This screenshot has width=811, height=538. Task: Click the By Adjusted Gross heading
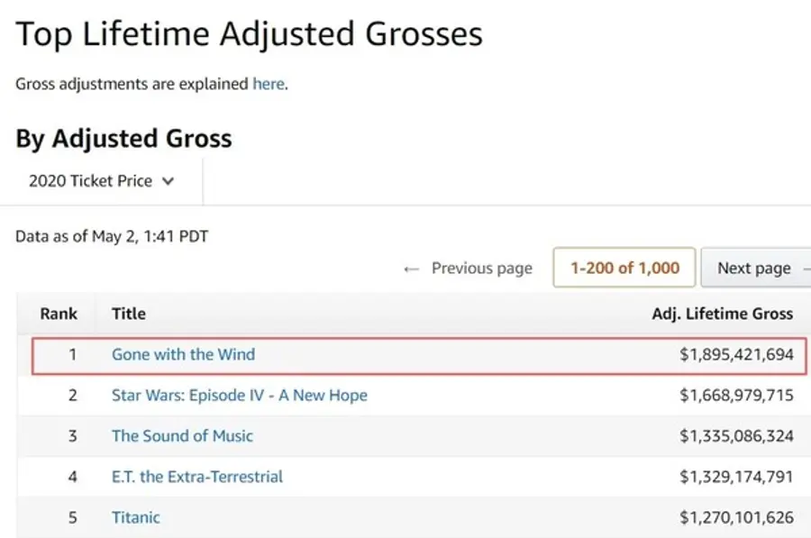[x=123, y=139]
